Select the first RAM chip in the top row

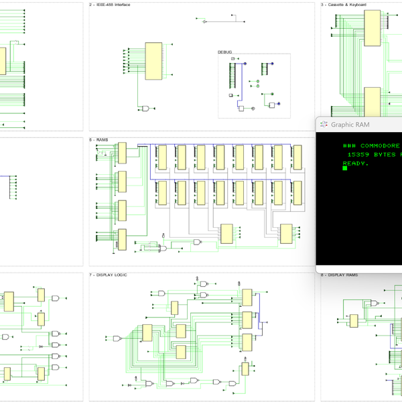tap(161, 156)
